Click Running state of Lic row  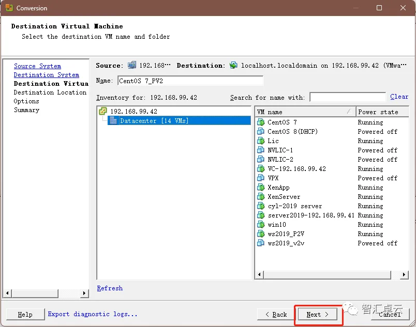pyautogui.click(x=370, y=141)
